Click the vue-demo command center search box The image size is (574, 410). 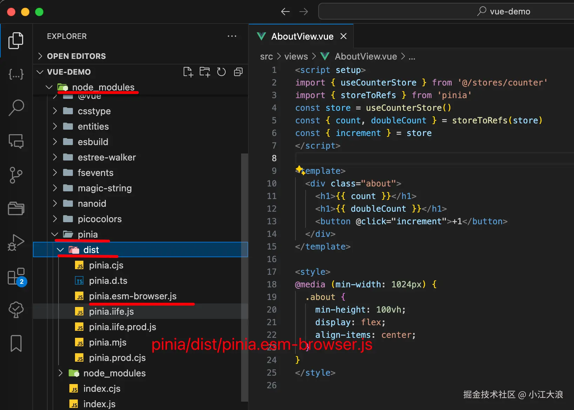tap(446, 12)
